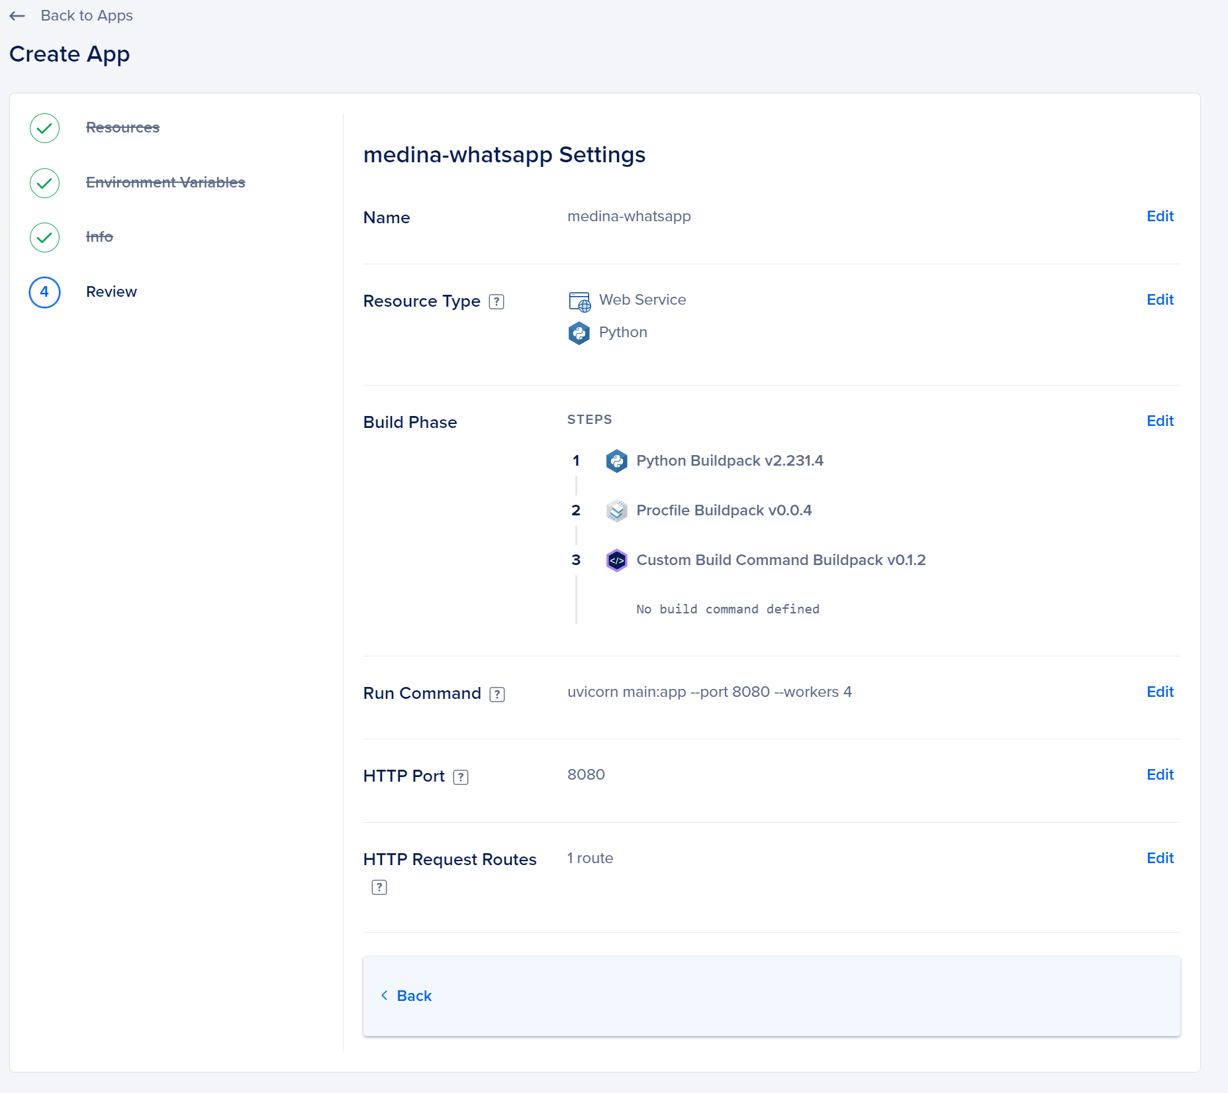Click the Python language icon under Resource Type
1228x1093 pixels.
[579, 333]
